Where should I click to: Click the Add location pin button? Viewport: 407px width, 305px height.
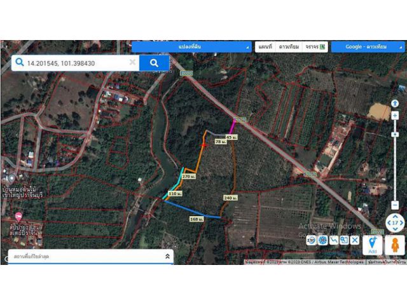tap(373, 245)
